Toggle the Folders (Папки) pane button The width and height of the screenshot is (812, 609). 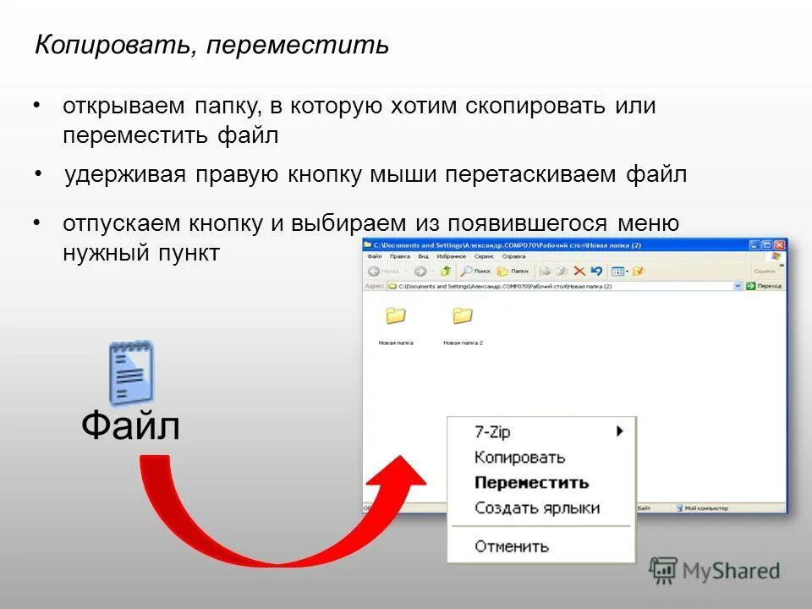pos(513,271)
